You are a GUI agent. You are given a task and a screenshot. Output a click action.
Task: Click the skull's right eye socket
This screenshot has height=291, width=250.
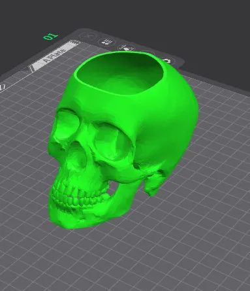point(112,143)
